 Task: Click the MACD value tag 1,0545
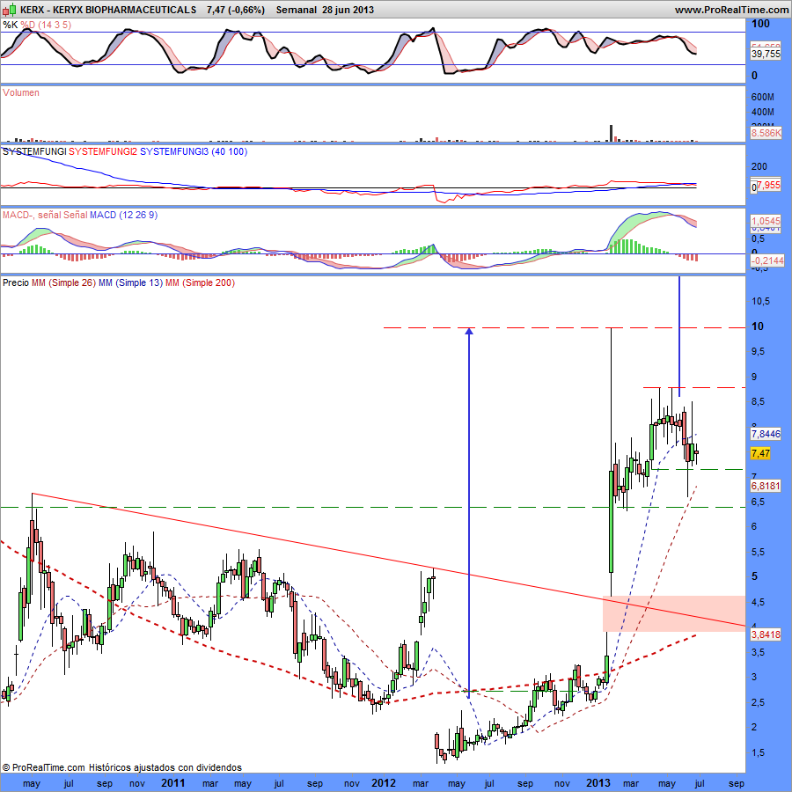[x=766, y=221]
